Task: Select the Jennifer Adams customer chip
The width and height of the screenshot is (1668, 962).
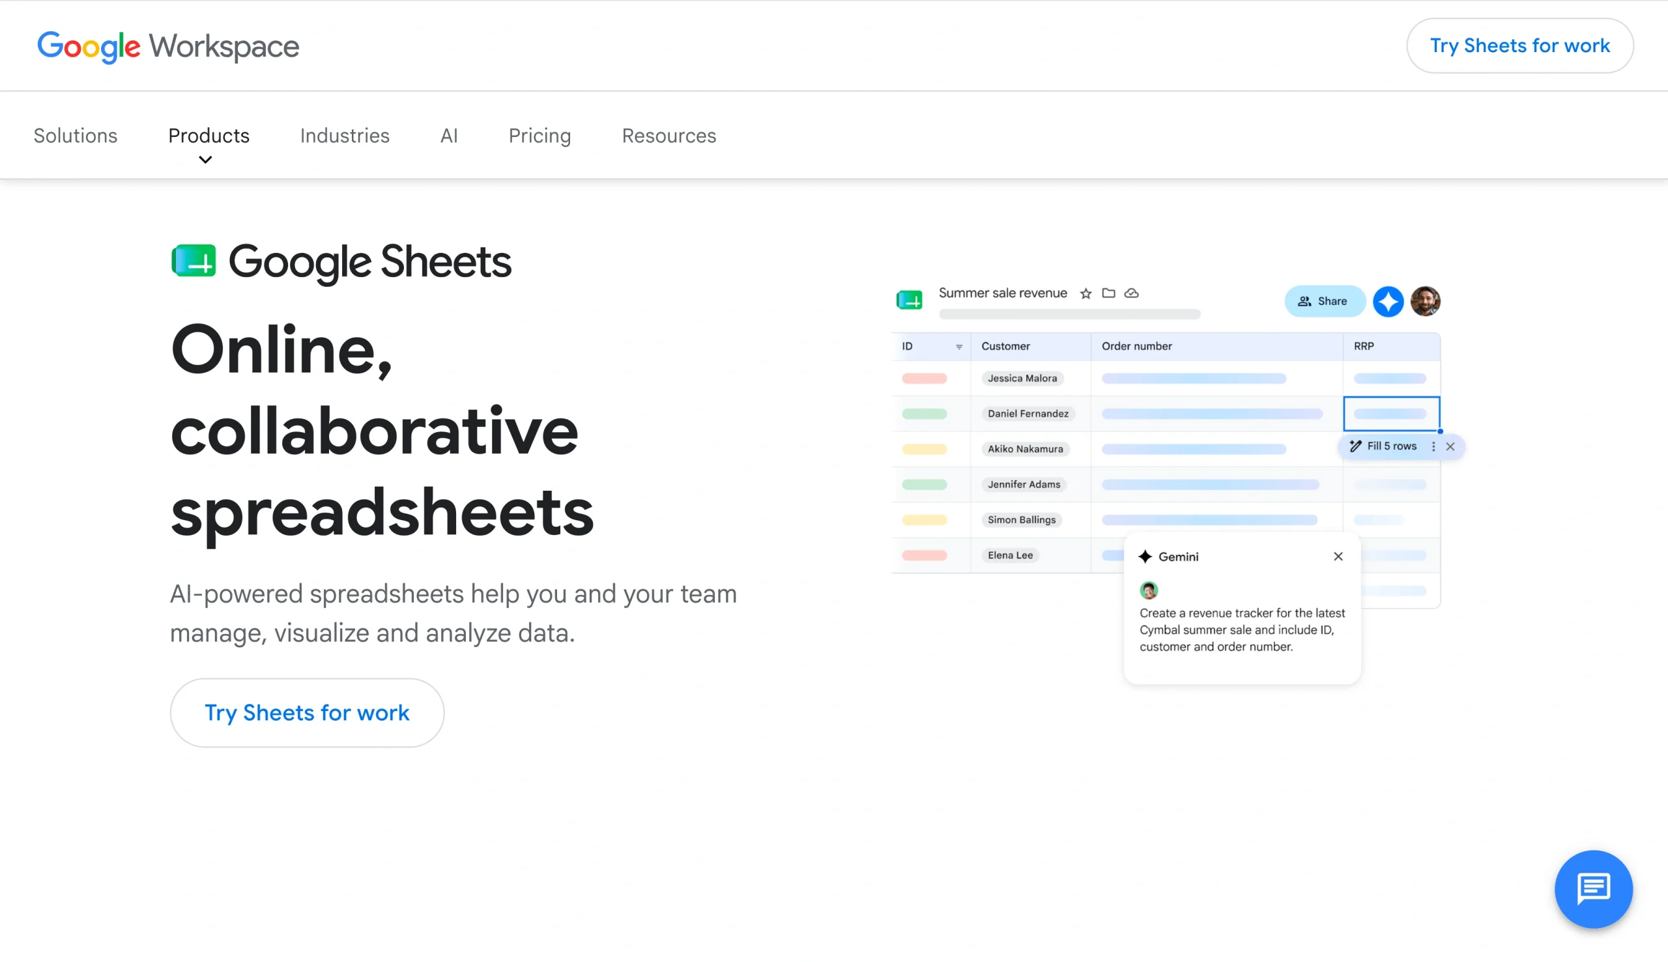Action: pyautogui.click(x=1024, y=484)
